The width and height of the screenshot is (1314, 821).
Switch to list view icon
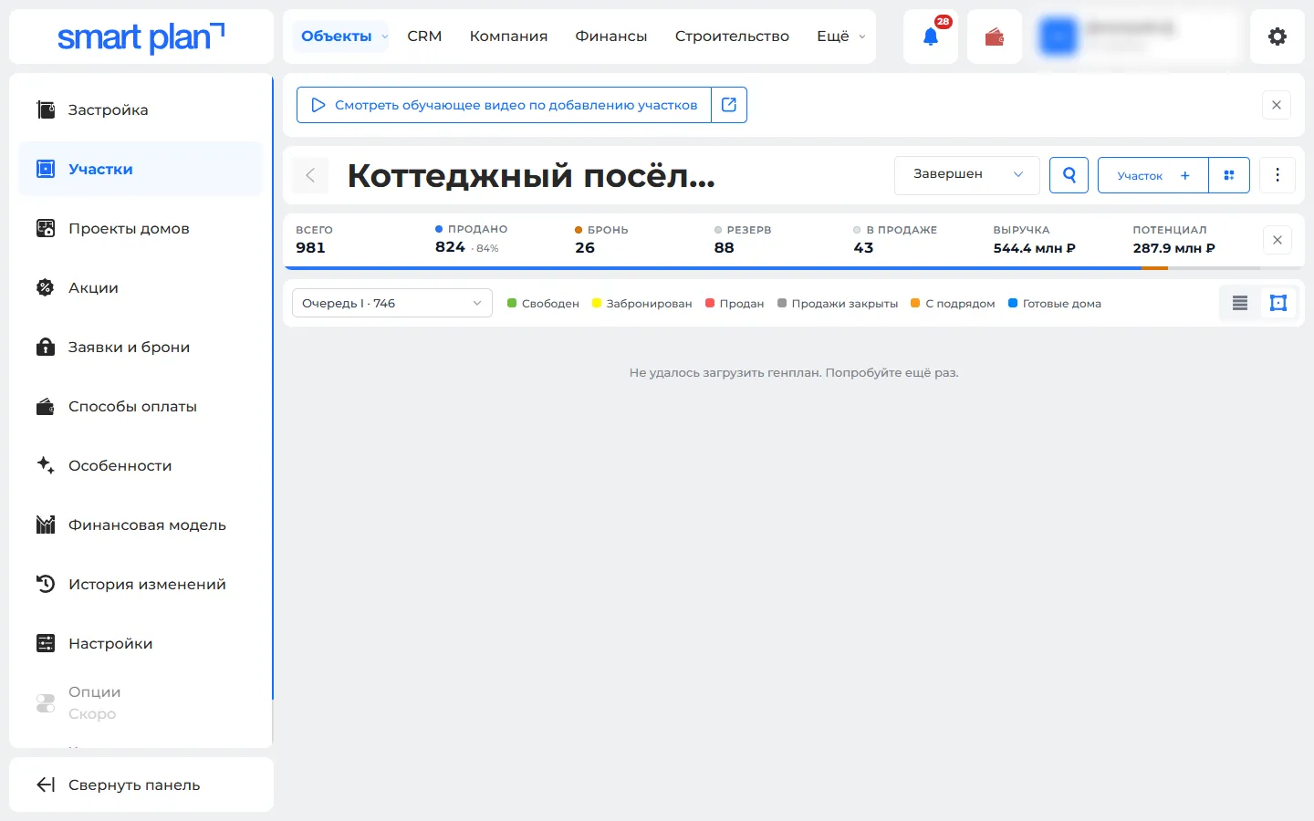(1240, 303)
